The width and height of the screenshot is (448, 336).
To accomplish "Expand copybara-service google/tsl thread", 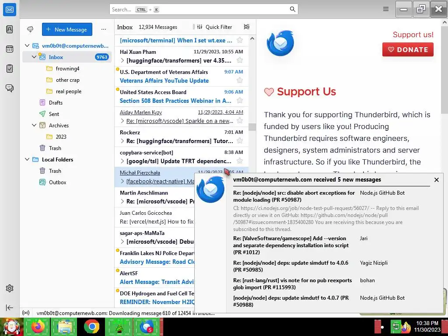I will tap(122, 161).
